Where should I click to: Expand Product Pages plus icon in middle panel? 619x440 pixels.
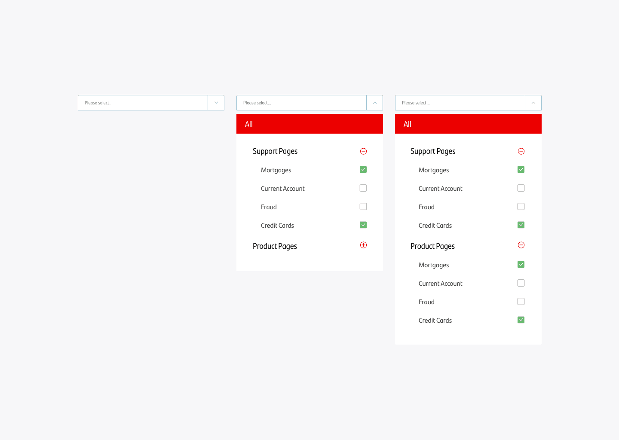363,245
